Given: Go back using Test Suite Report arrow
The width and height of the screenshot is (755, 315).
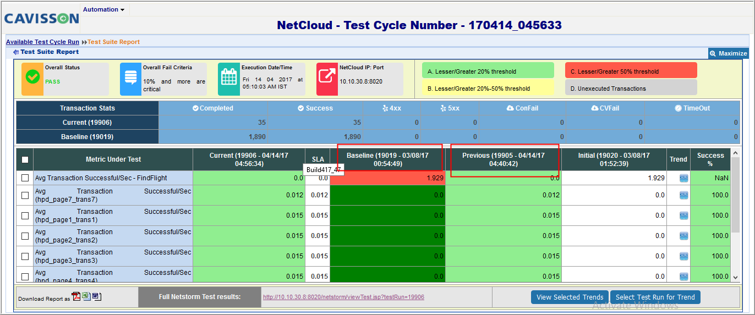Looking at the screenshot, I should 16,52.
